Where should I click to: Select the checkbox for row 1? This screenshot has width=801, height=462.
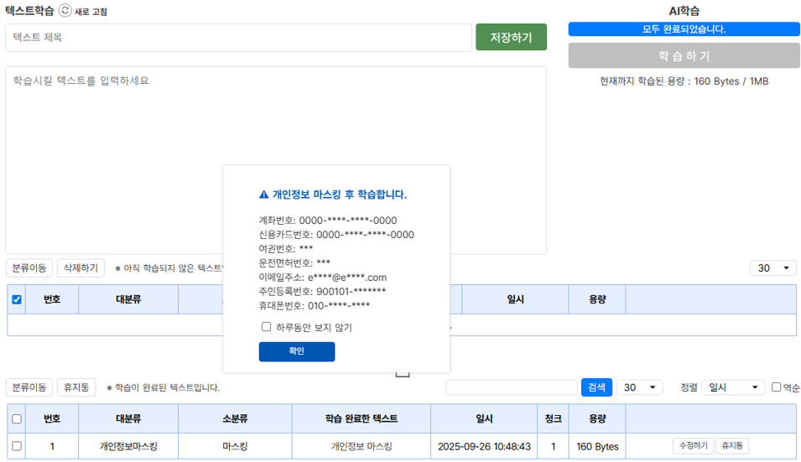(x=17, y=446)
